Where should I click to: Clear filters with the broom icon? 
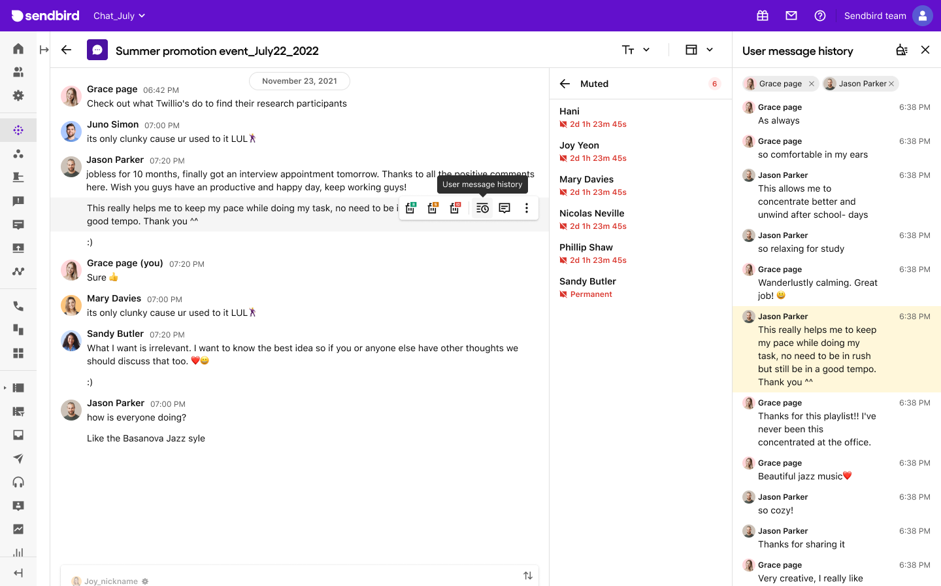pos(902,50)
